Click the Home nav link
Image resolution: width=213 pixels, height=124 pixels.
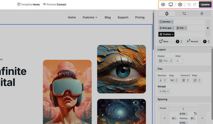tap(72, 17)
